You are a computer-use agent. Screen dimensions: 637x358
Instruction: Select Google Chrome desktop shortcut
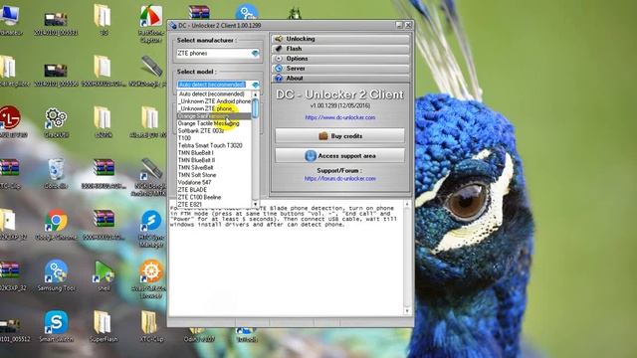pos(56,225)
